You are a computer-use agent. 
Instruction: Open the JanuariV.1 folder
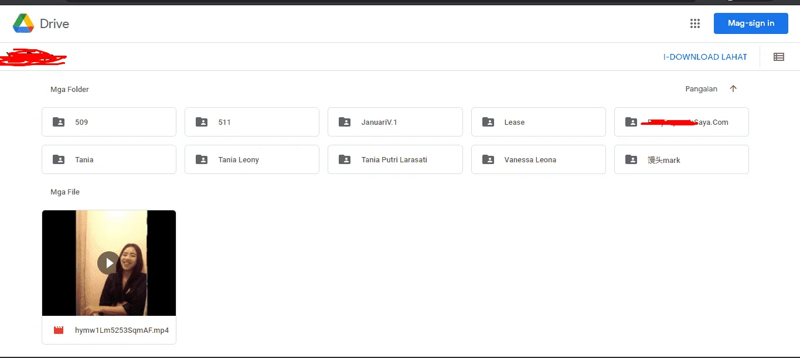395,122
